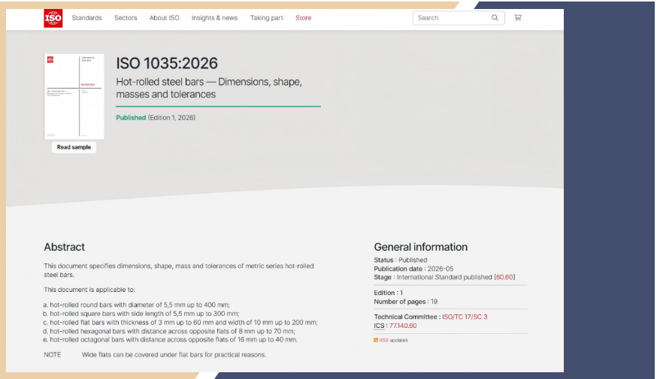Click the search magnifier icon
The width and height of the screenshot is (657, 379).
coord(495,18)
